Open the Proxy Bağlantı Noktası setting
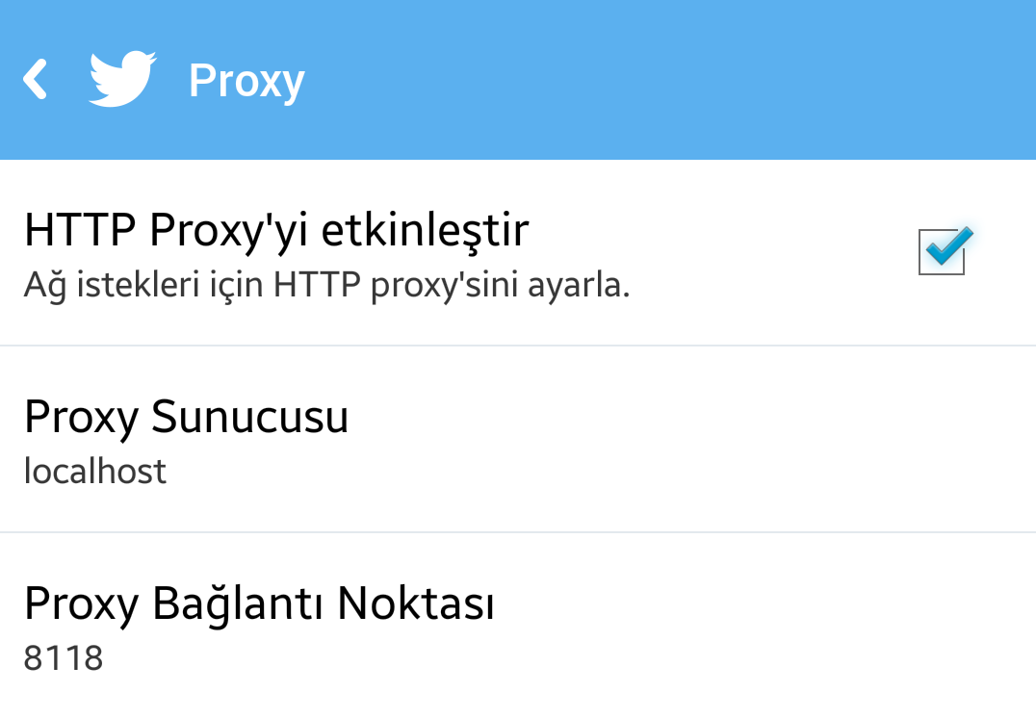Screen dimensions: 1036x718 (x=518, y=626)
